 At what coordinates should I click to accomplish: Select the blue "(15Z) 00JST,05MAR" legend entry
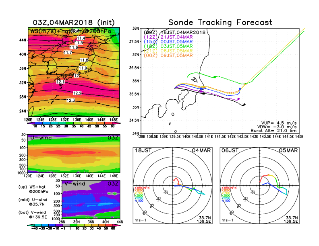coord(168,42)
